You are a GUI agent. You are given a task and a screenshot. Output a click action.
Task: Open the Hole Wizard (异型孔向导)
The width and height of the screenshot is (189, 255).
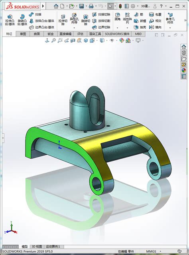pos(74,18)
